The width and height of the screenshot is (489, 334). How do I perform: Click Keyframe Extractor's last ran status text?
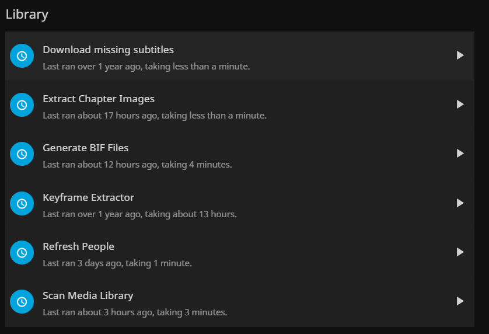(139, 214)
